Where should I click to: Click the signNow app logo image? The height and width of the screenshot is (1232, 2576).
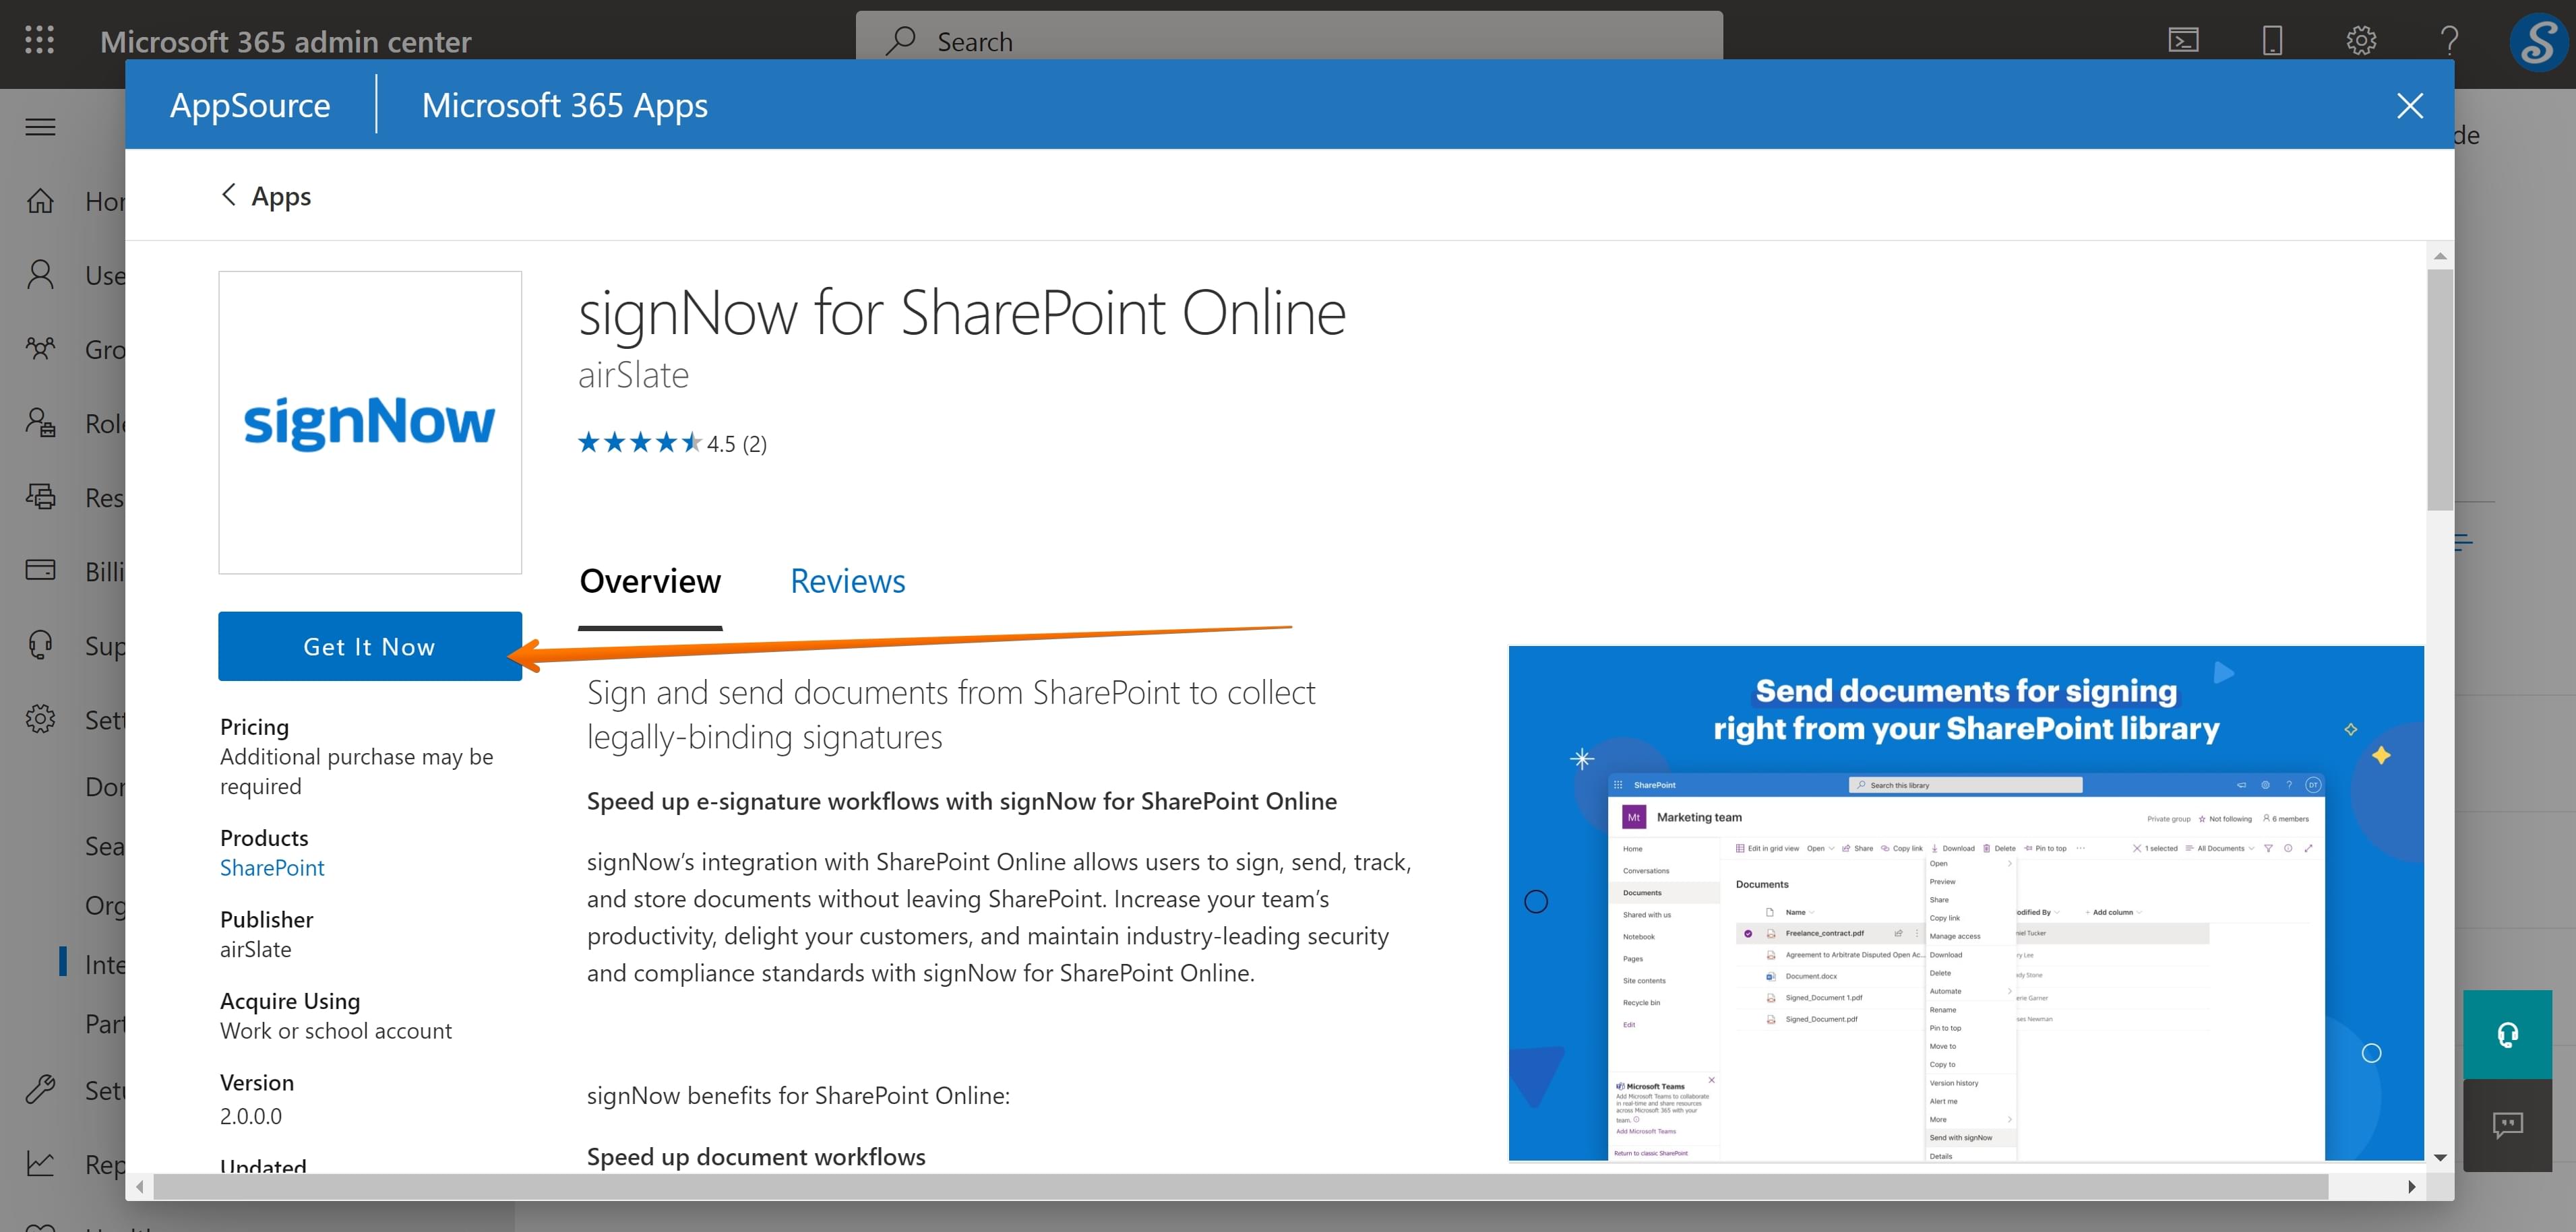tap(370, 422)
